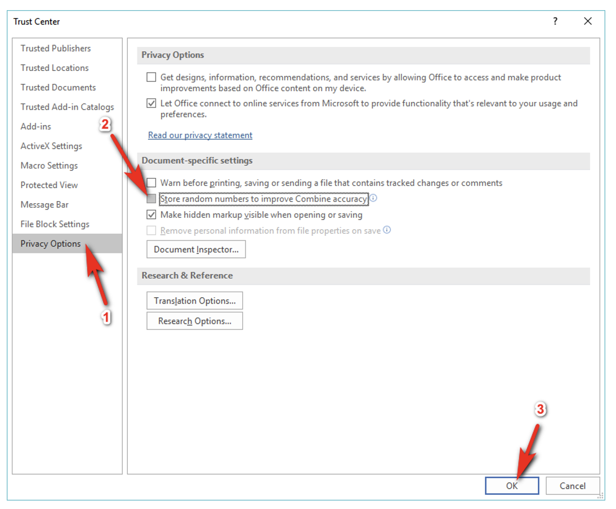616x509 pixels.
Task: Select File Block Settings
Action: pyautogui.click(x=55, y=224)
